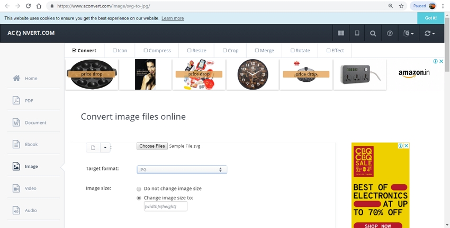Open the Target format JPG dropdown
450x228 pixels.
click(182, 169)
